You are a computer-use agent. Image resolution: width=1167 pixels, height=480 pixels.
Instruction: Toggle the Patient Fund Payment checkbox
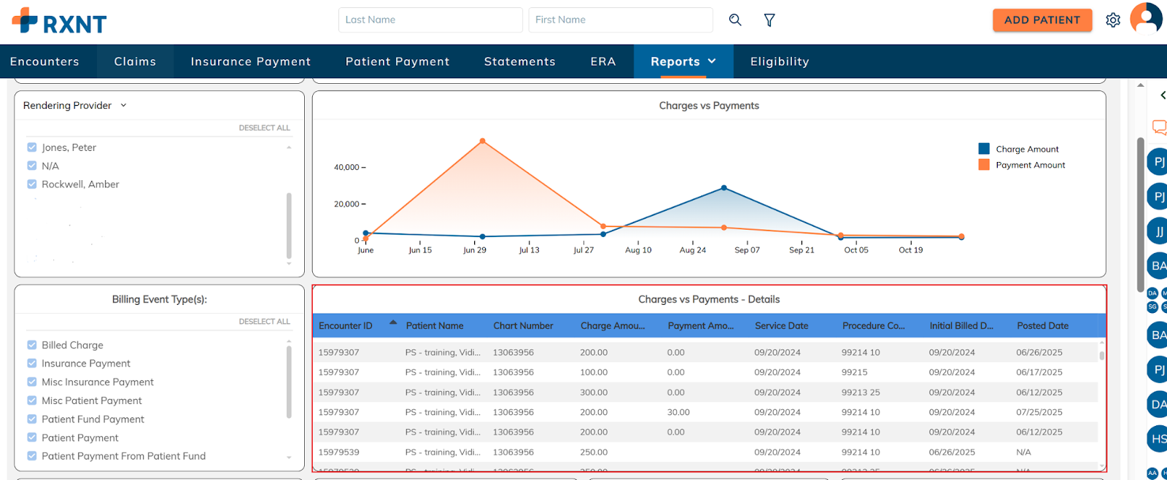(32, 419)
